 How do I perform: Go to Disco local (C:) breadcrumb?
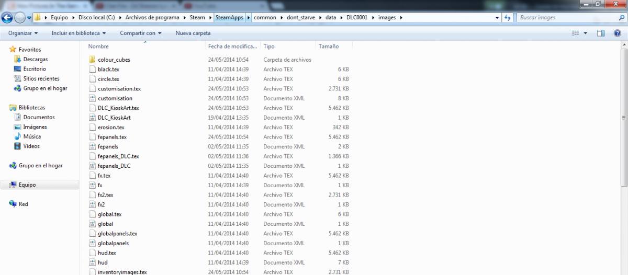pos(96,17)
